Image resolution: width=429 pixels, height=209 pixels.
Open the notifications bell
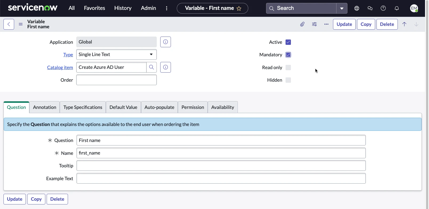click(397, 8)
